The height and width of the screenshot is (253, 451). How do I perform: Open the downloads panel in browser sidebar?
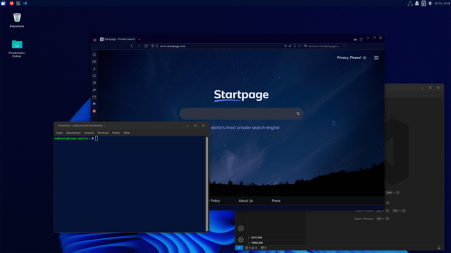pyautogui.click(x=94, y=69)
